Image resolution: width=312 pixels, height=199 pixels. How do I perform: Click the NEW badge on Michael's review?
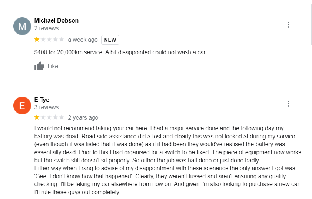click(110, 40)
